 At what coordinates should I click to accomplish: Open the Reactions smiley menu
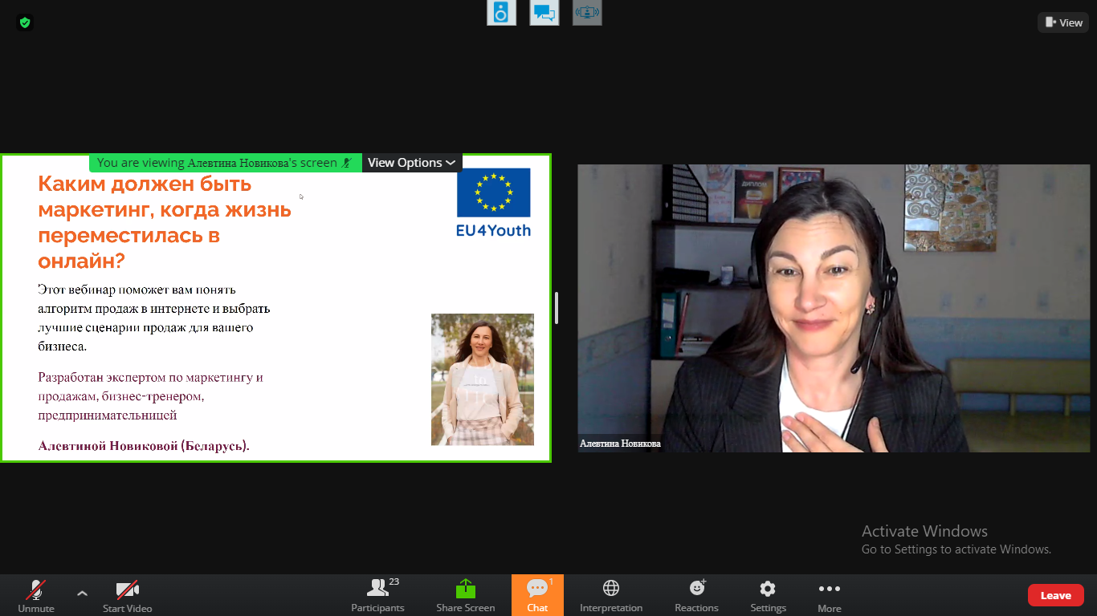pos(696,595)
